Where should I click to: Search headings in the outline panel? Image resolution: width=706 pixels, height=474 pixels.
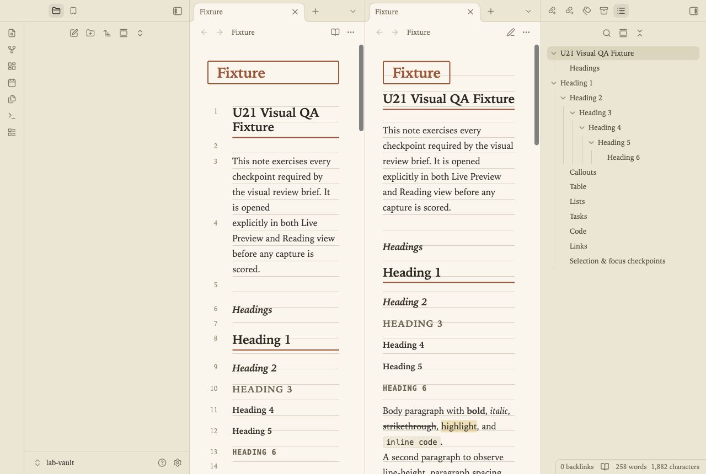coord(607,33)
